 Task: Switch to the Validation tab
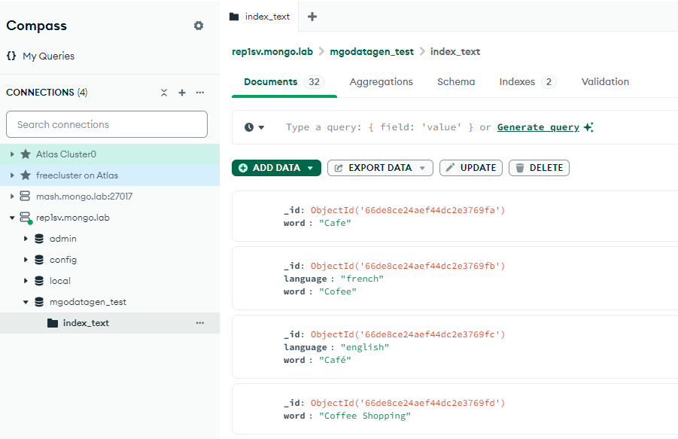605,82
